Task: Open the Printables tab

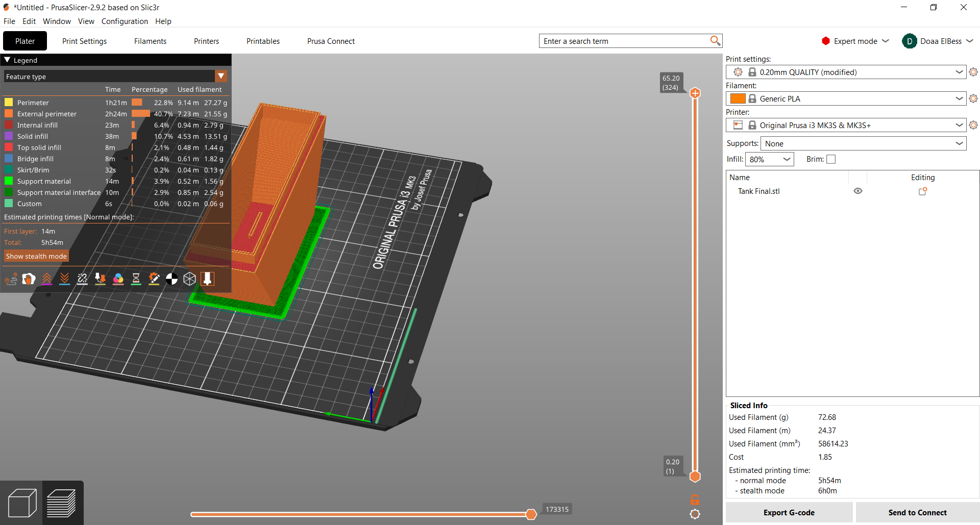Action: 263,41
